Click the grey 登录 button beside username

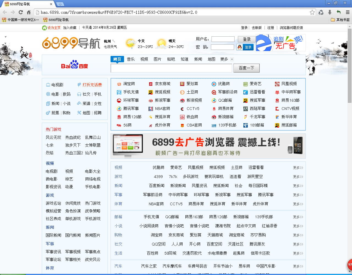247,39
